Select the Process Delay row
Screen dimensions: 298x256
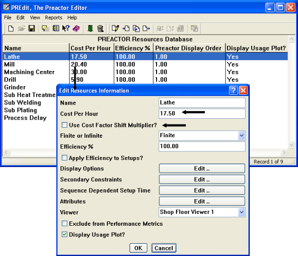[x=30, y=118]
